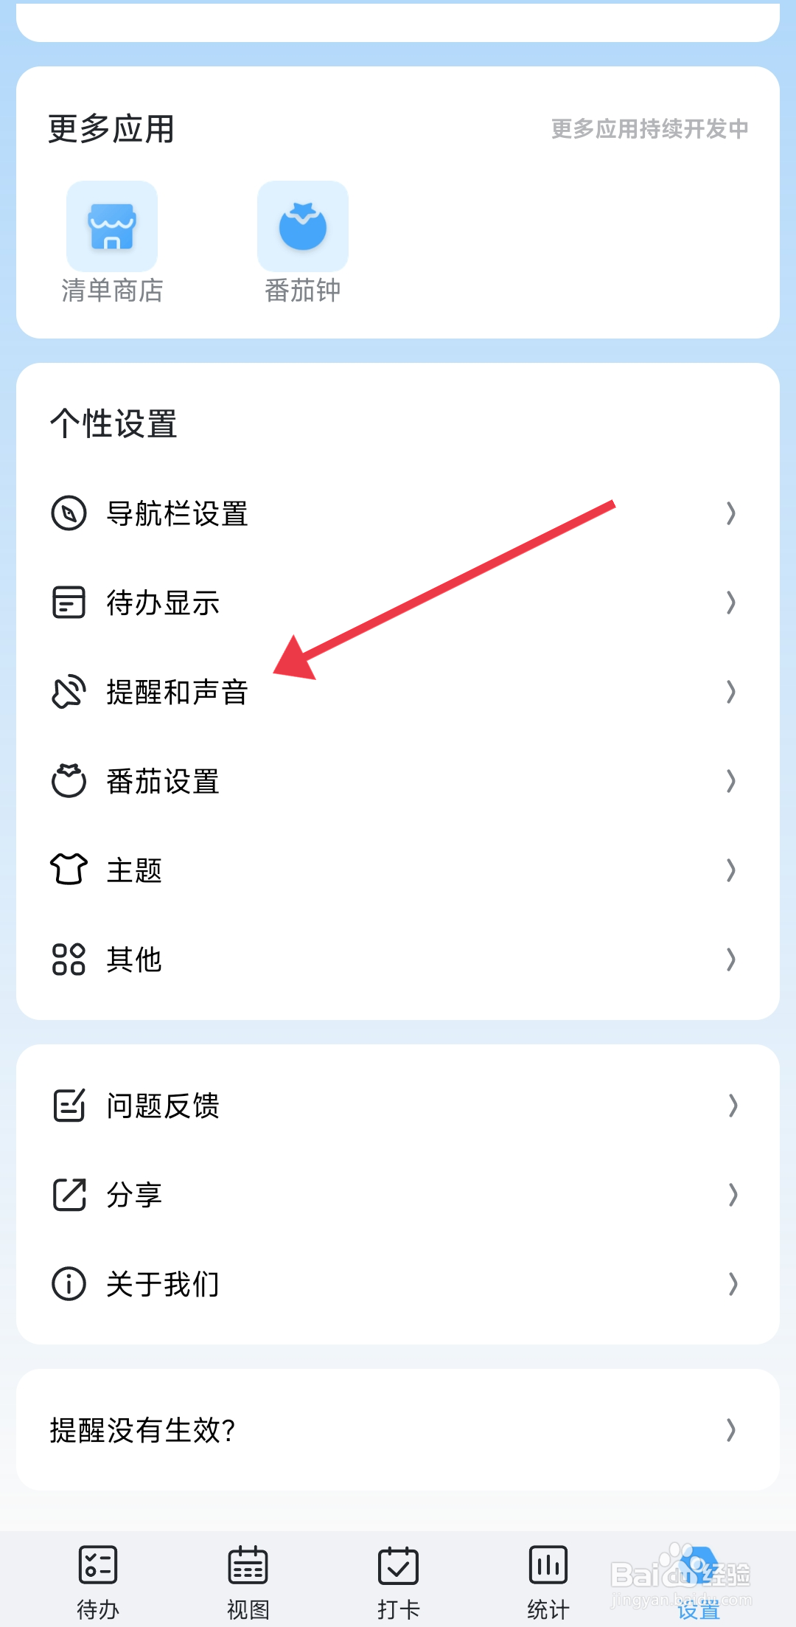Viewport: 796px width, 1627px height.
Task: Tap the edit icon for 问题反馈
Action: click(x=69, y=1106)
